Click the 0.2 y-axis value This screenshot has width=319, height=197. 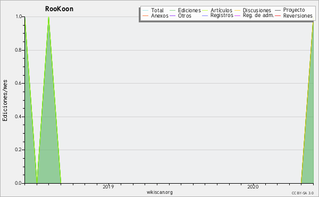(x=18, y=150)
